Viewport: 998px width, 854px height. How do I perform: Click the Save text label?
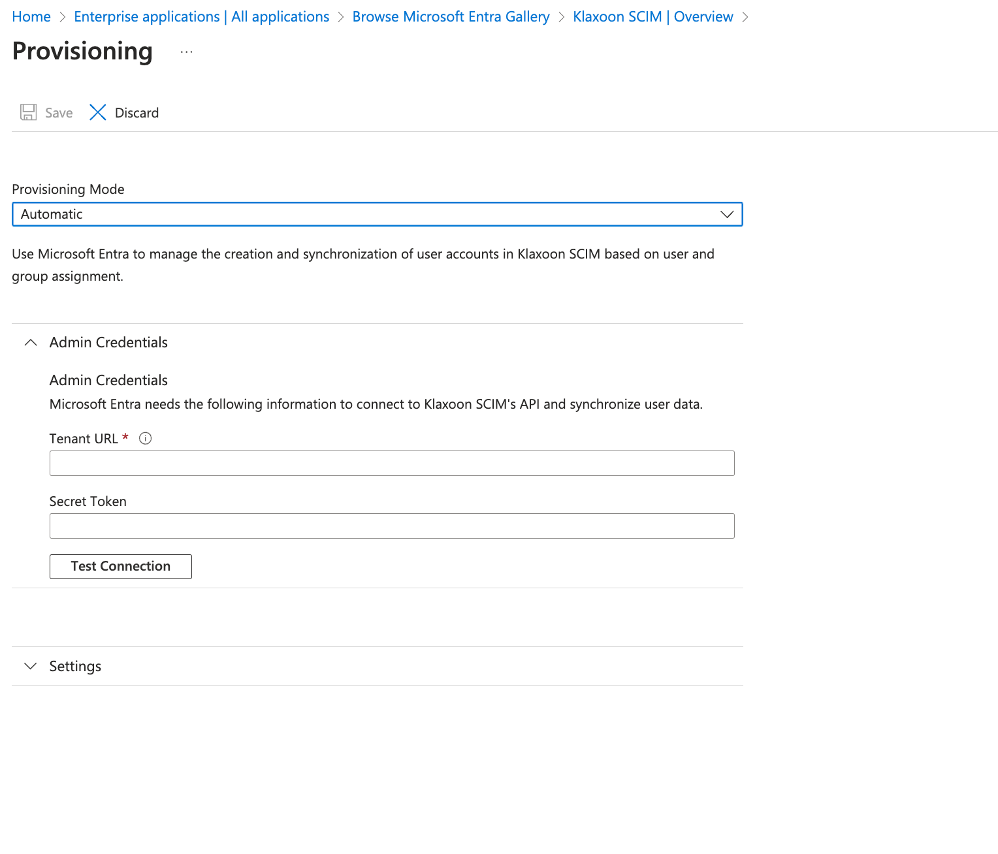(x=59, y=113)
